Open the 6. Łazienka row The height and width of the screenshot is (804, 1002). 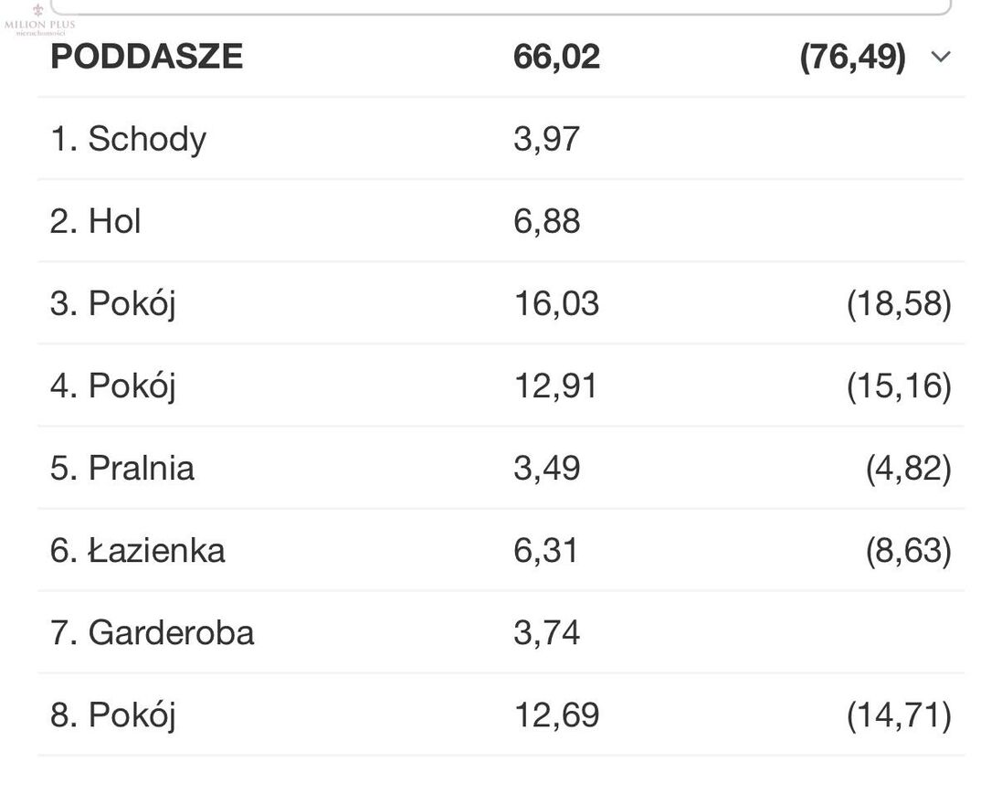(501, 550)
